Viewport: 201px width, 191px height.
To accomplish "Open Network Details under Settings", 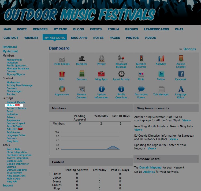I will pos(16,102).
